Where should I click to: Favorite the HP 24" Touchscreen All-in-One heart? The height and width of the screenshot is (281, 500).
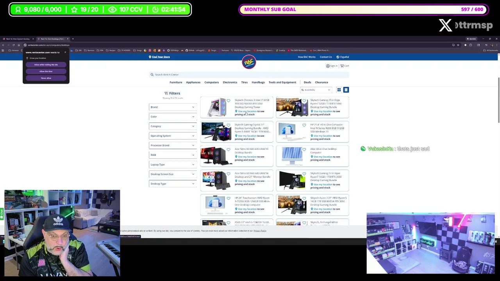pyautogui.click(x=229, y=199)
